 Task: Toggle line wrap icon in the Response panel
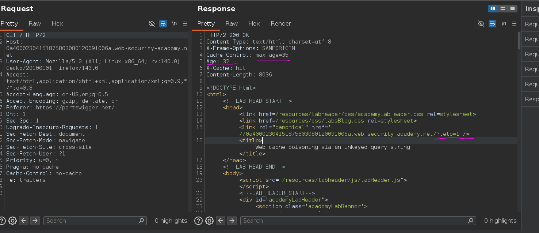492,23
